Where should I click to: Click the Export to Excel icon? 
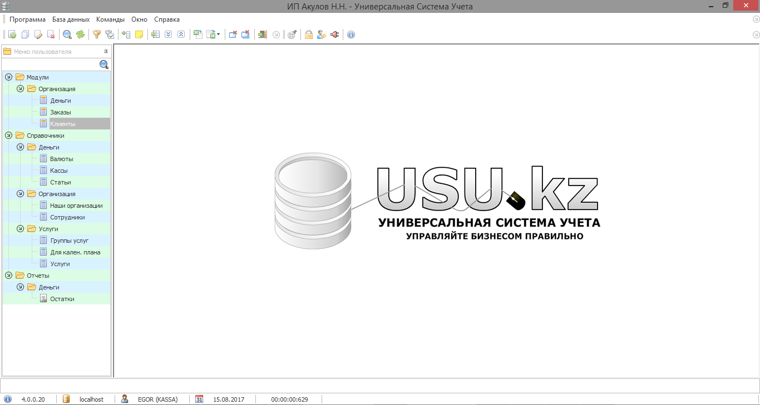[x=211, y=34]
